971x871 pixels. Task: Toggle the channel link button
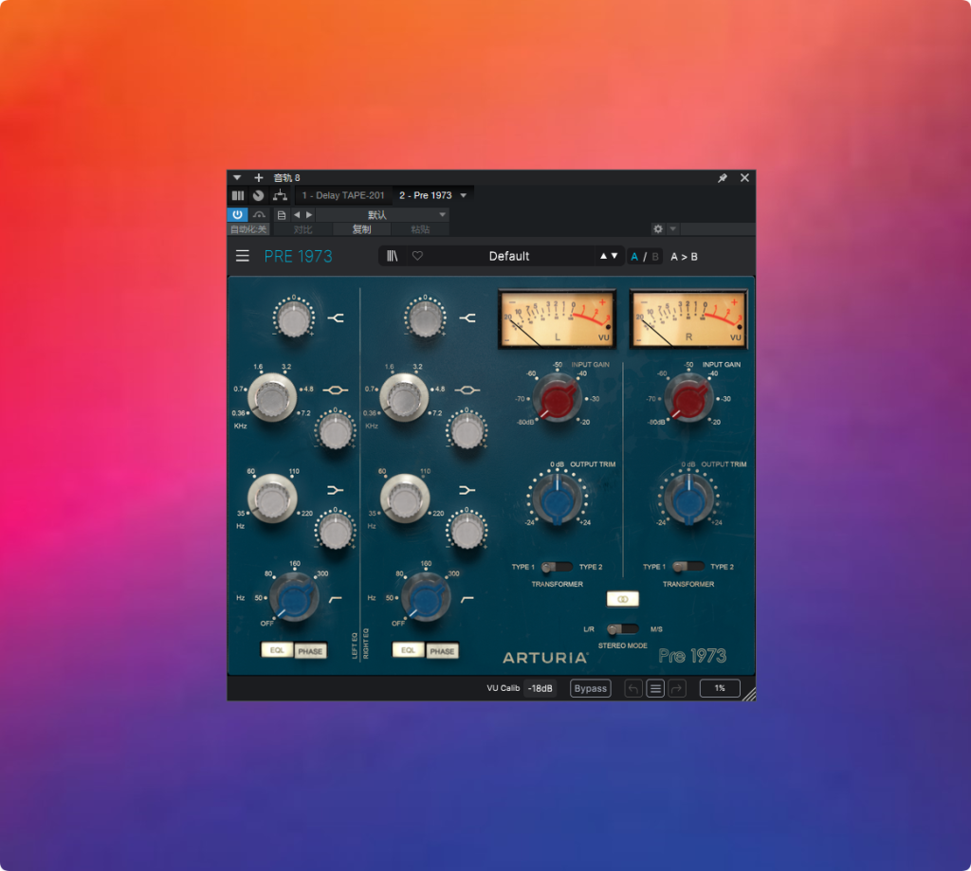coord(622,599)
